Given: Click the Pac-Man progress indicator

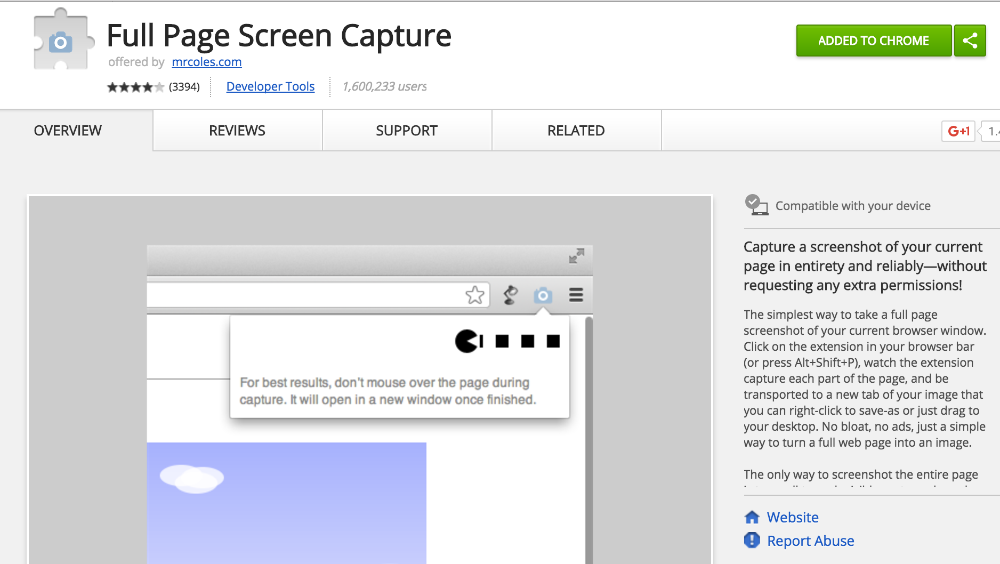Looking at the screenshot, I should click(507, 341).
